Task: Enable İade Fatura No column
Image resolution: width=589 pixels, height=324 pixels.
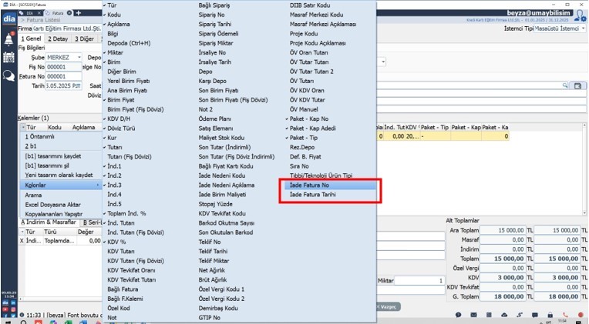Action: pyautogui.click(x=308, y=185)
